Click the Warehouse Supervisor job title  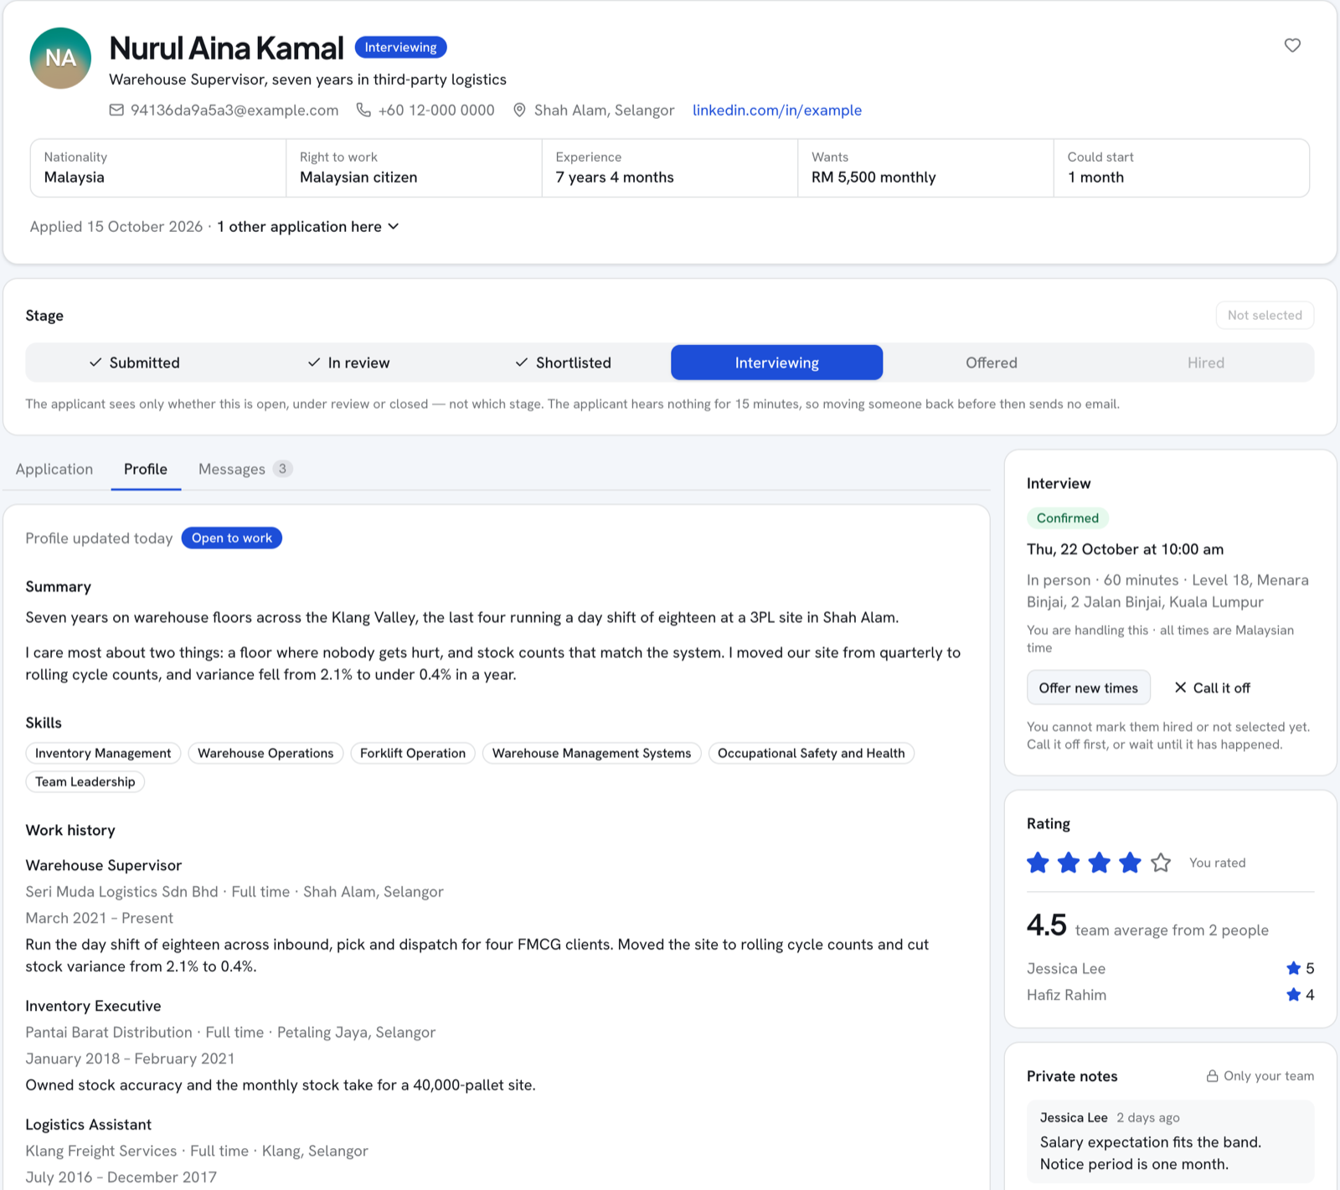pyautogui.click(x=104, y=865)
